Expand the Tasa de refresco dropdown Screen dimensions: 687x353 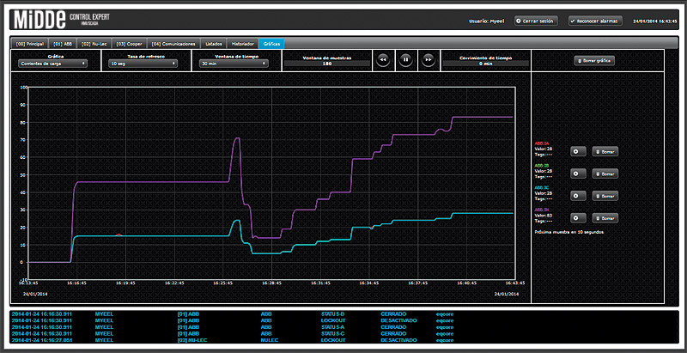[141, 63]
